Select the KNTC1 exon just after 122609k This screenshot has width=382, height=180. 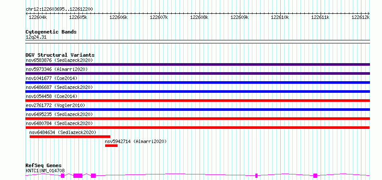point(256,176)
